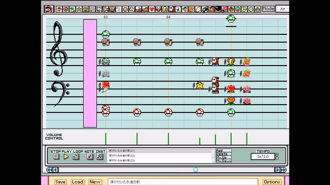
Task: Select the Feather instrument icon
Action: pyautogui.click(x=198, y=9)
